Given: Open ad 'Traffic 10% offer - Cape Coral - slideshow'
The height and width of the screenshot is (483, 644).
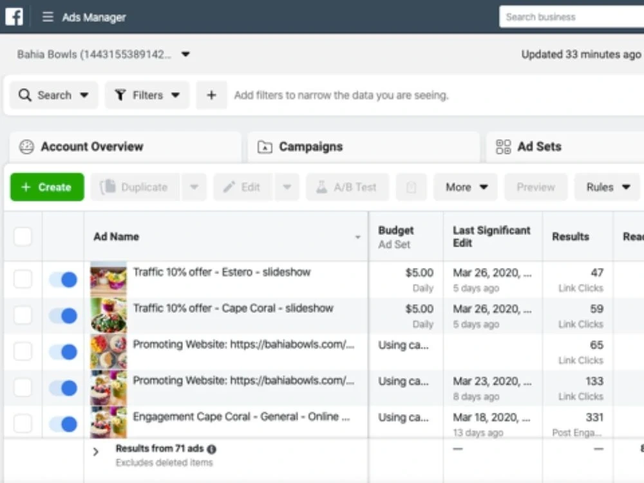Looking at the screenshot, I should point(233,308).
